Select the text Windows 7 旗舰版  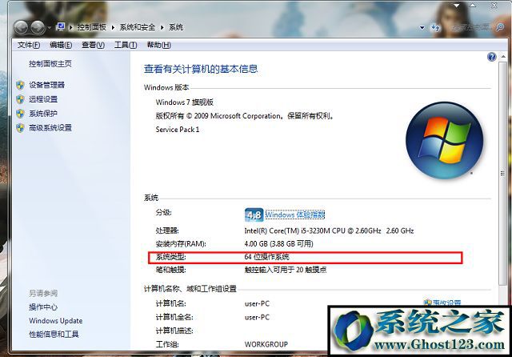pos(185,102)
